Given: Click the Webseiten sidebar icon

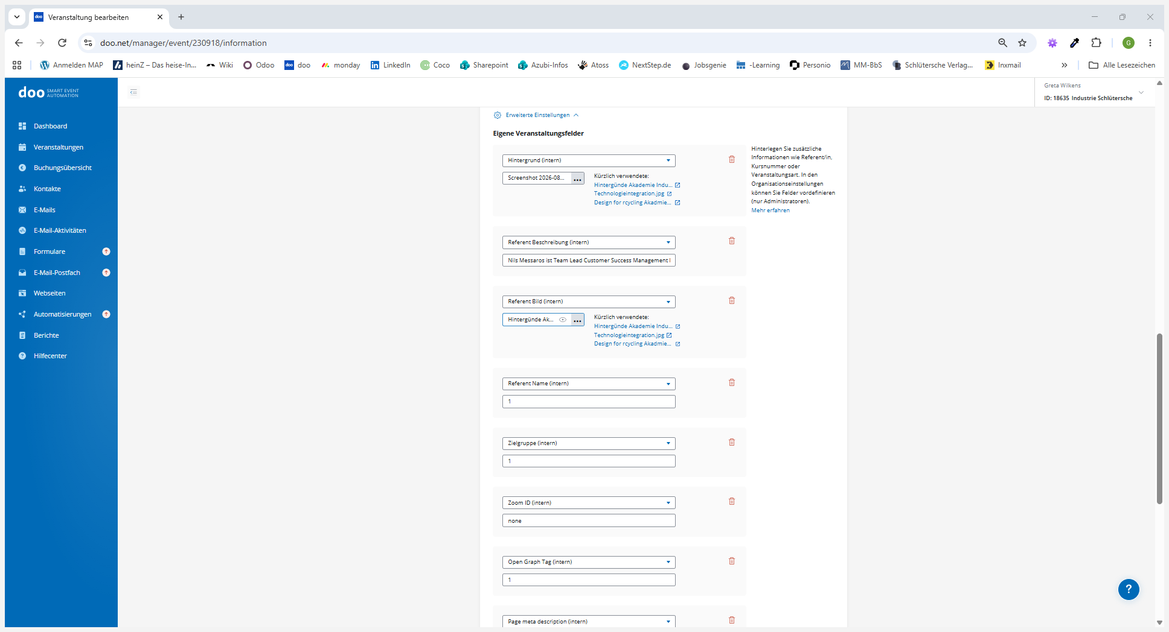Looking at the screenshot, I should point(22,293).
